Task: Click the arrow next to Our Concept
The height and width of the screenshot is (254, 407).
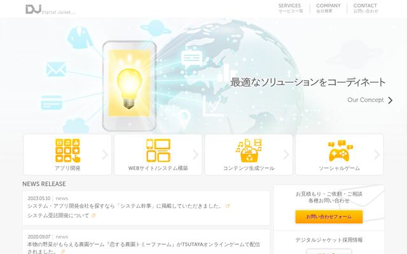Action: (390, 100)
